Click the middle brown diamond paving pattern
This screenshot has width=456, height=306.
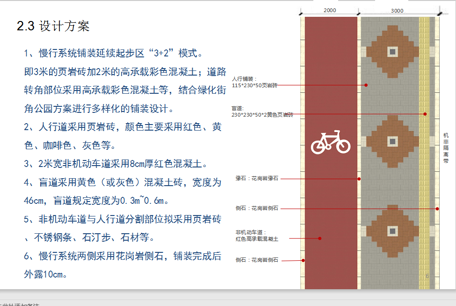click(x=393, y=141)
